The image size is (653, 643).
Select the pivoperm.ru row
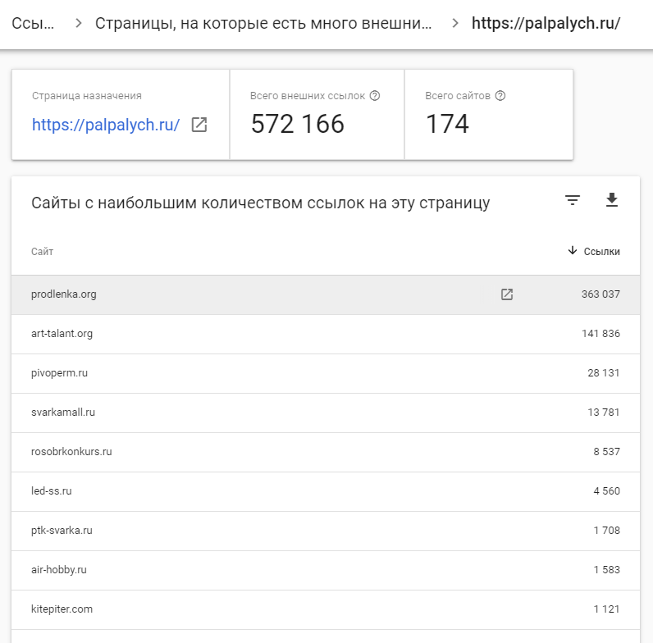[326, 373]
